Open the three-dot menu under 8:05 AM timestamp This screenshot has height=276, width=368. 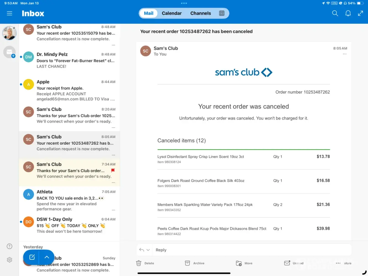345,54
